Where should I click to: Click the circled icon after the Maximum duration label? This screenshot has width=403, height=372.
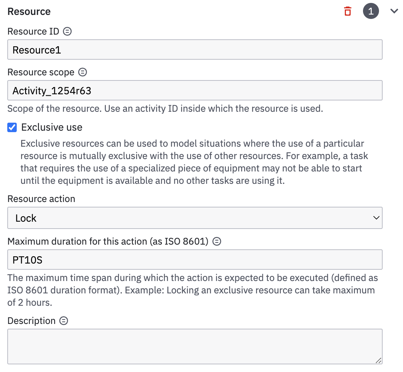217,241
